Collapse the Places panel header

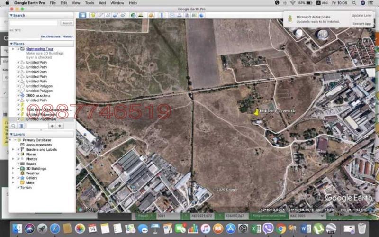click(11, 44)
